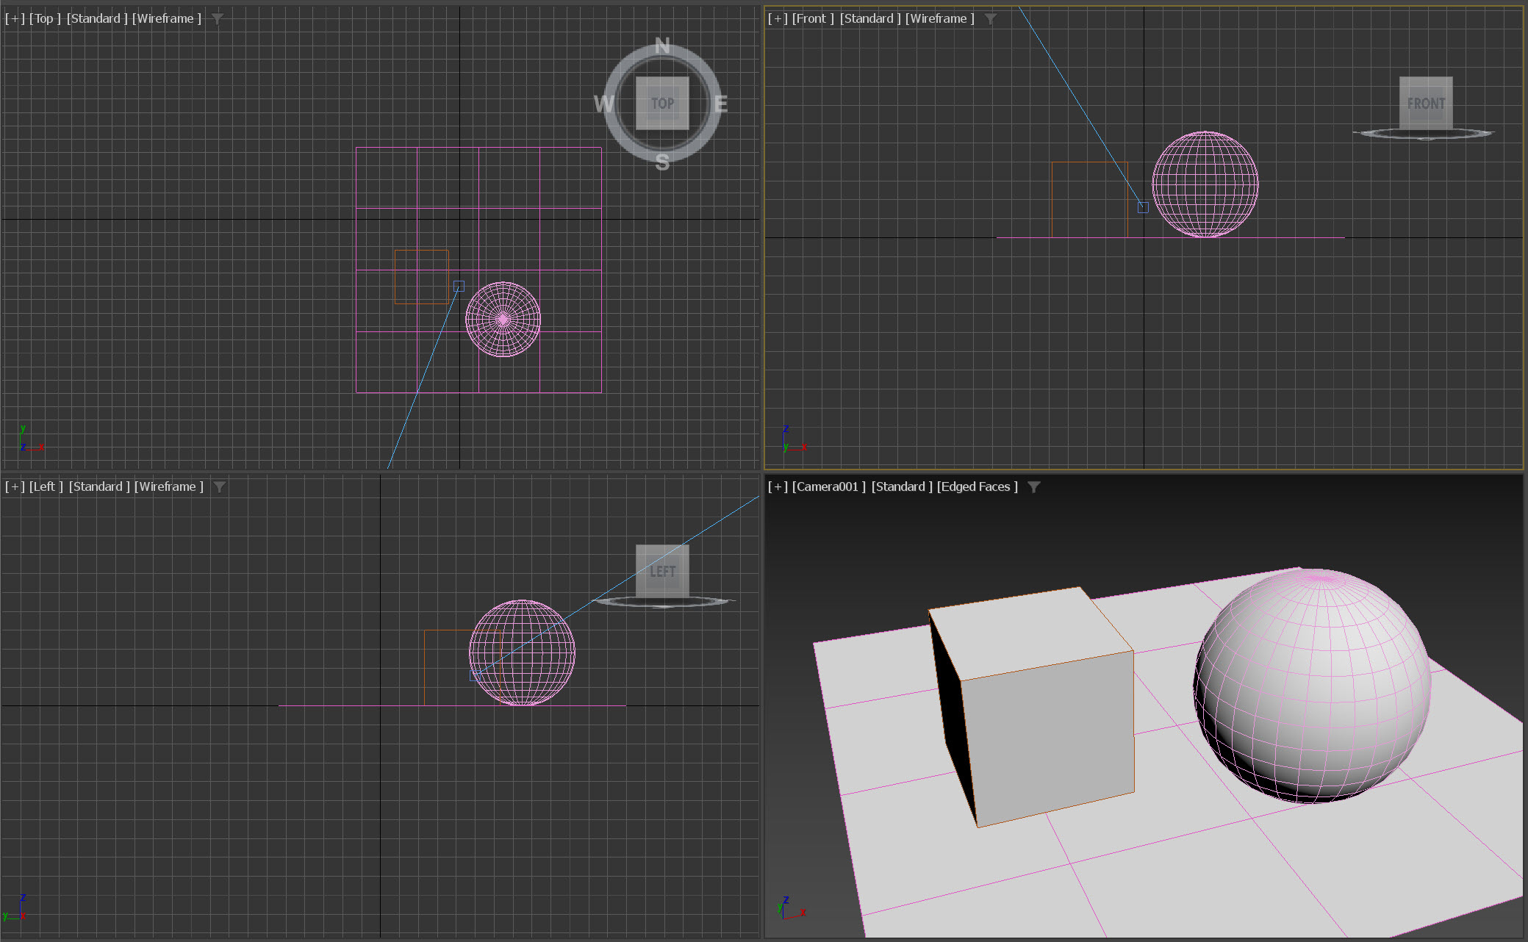Select the camera target square in Top viewport
This screenshot has width=1528, height=942.
point(459,286)
